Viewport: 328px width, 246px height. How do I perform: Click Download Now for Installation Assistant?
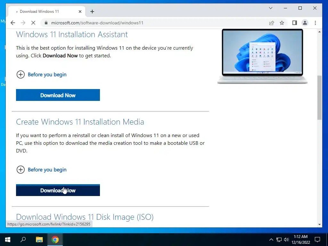tap(58, 95)
